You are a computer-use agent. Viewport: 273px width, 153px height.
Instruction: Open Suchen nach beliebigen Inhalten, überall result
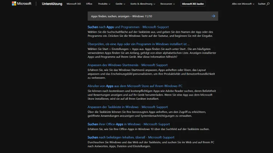tap(131, 137)
